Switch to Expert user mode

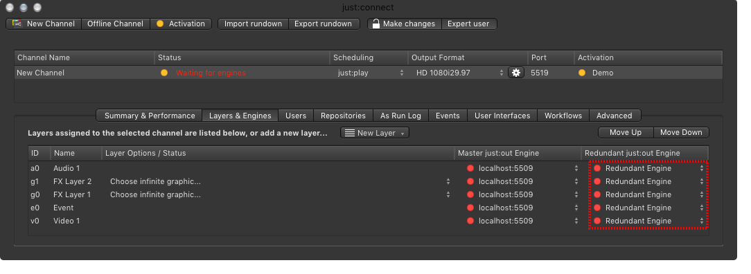[x=469, y=24]
